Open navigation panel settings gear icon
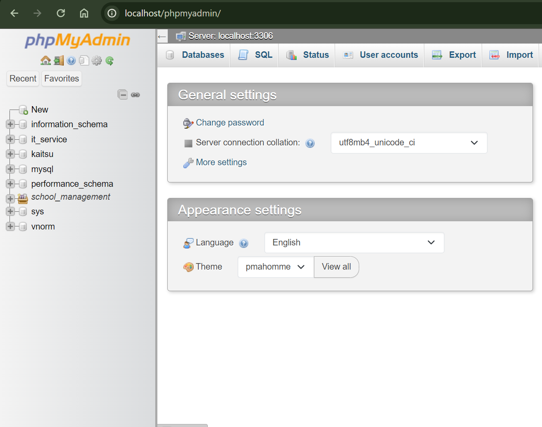 pyautogui.click(x=97, y=60)
